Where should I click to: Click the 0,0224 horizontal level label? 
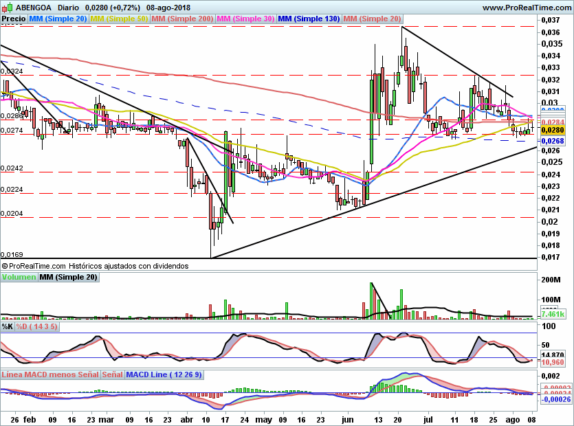(12, 190)
